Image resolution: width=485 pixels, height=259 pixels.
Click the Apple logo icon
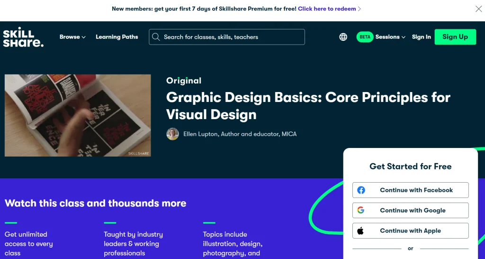[x=360, y=231]
